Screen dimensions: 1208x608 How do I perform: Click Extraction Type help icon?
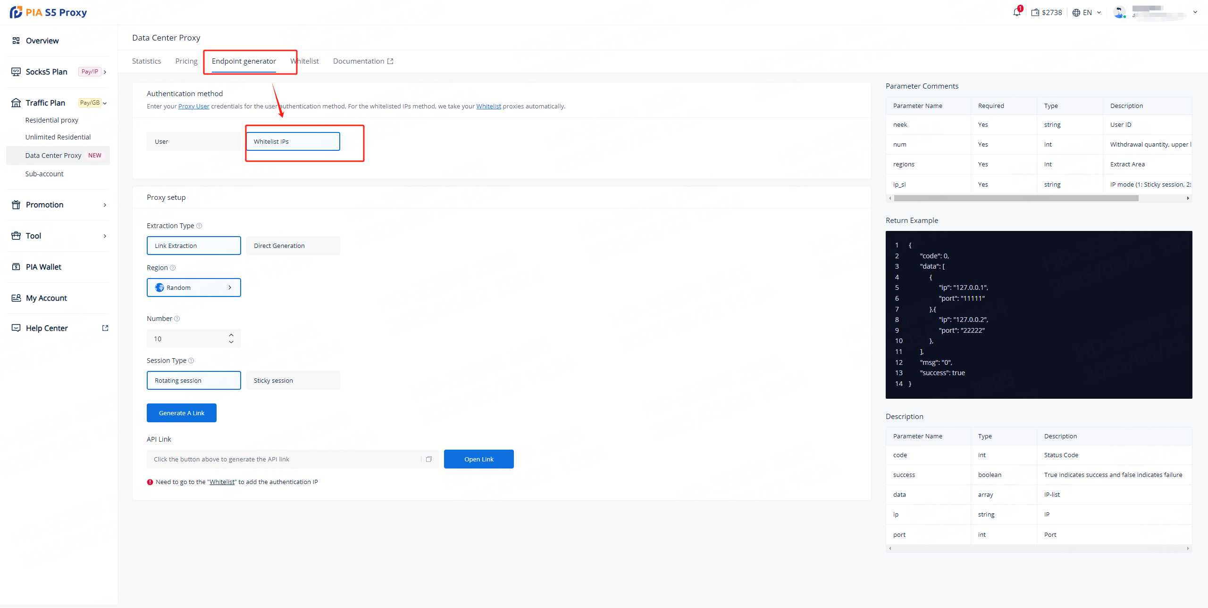point(199,226)
